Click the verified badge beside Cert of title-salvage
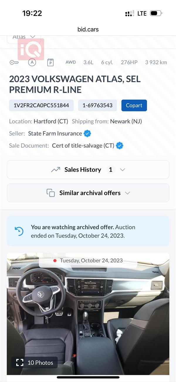176x382 pixels. 119,145
